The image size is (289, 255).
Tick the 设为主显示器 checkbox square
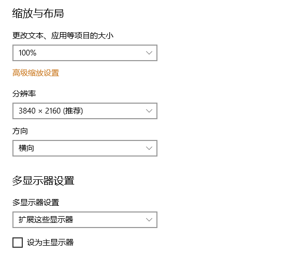tap(18, 243)
